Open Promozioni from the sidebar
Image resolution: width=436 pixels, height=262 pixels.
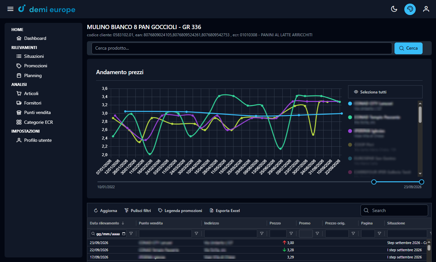[32, 66]
